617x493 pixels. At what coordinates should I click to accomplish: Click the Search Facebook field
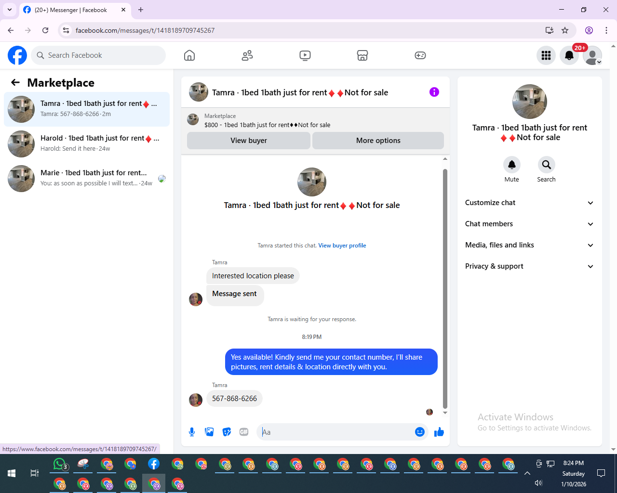click(x=98, y=55)
